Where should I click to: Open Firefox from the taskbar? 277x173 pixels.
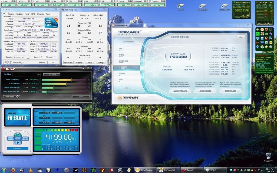pos(13,170)
